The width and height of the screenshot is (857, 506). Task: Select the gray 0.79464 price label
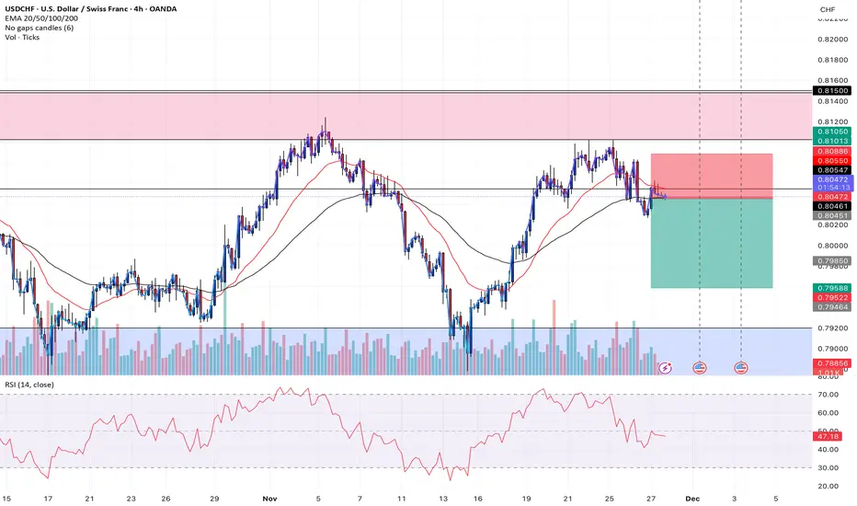pyautogui.click(x=832, y=307)
